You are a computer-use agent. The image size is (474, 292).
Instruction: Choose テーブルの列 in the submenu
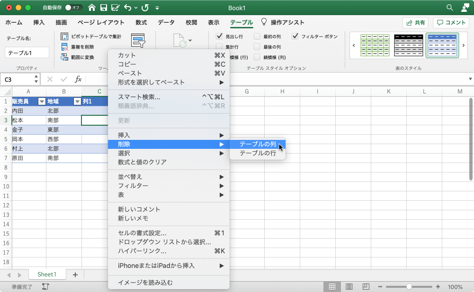click(258, 144)
